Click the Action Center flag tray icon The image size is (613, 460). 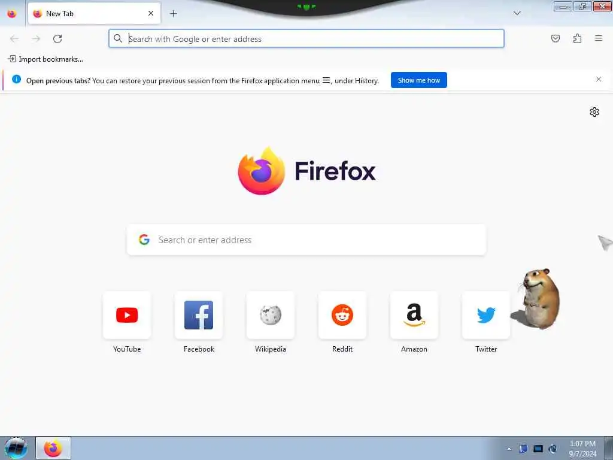(523, 449)
